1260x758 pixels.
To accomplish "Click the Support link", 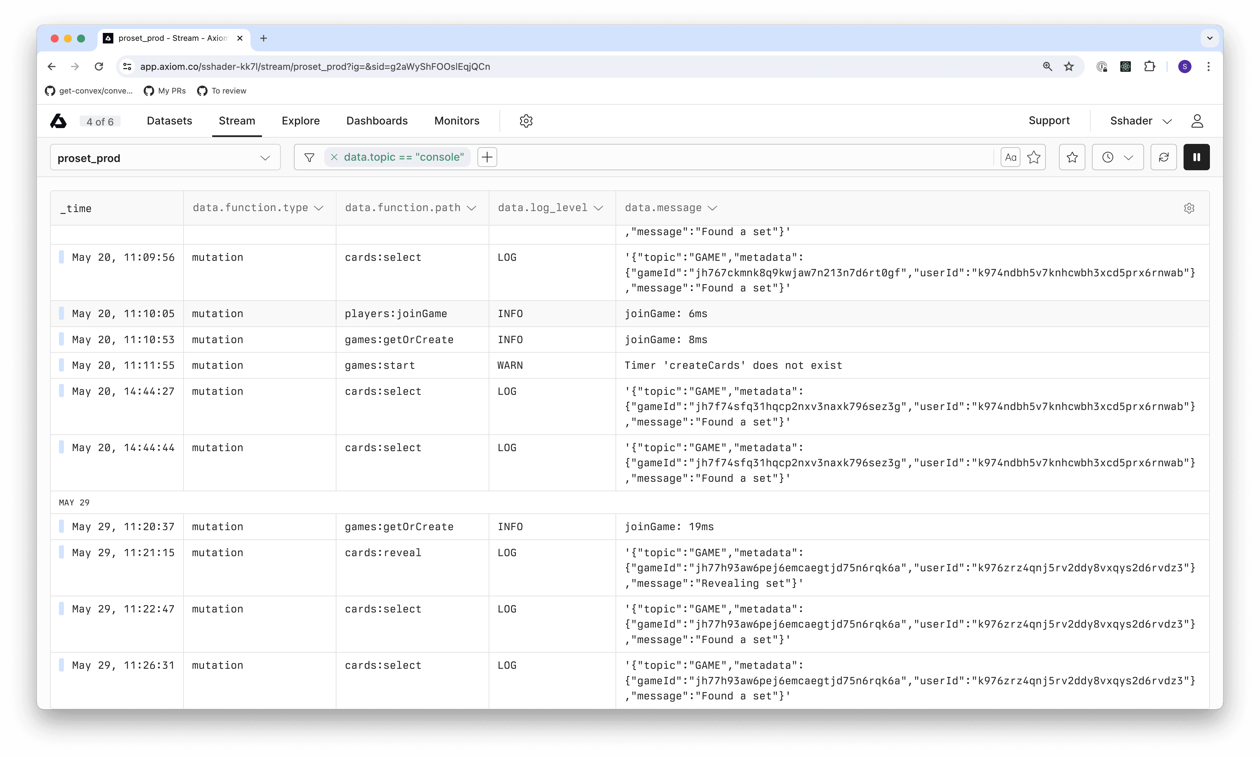I will [x=1049, y=121].
